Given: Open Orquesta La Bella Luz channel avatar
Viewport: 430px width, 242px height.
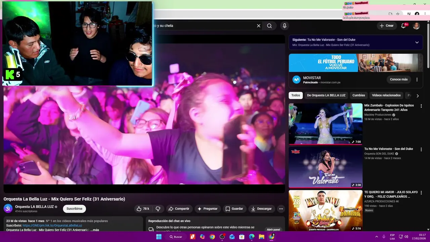Looking at the screenshot, I should tap(8, 208).
